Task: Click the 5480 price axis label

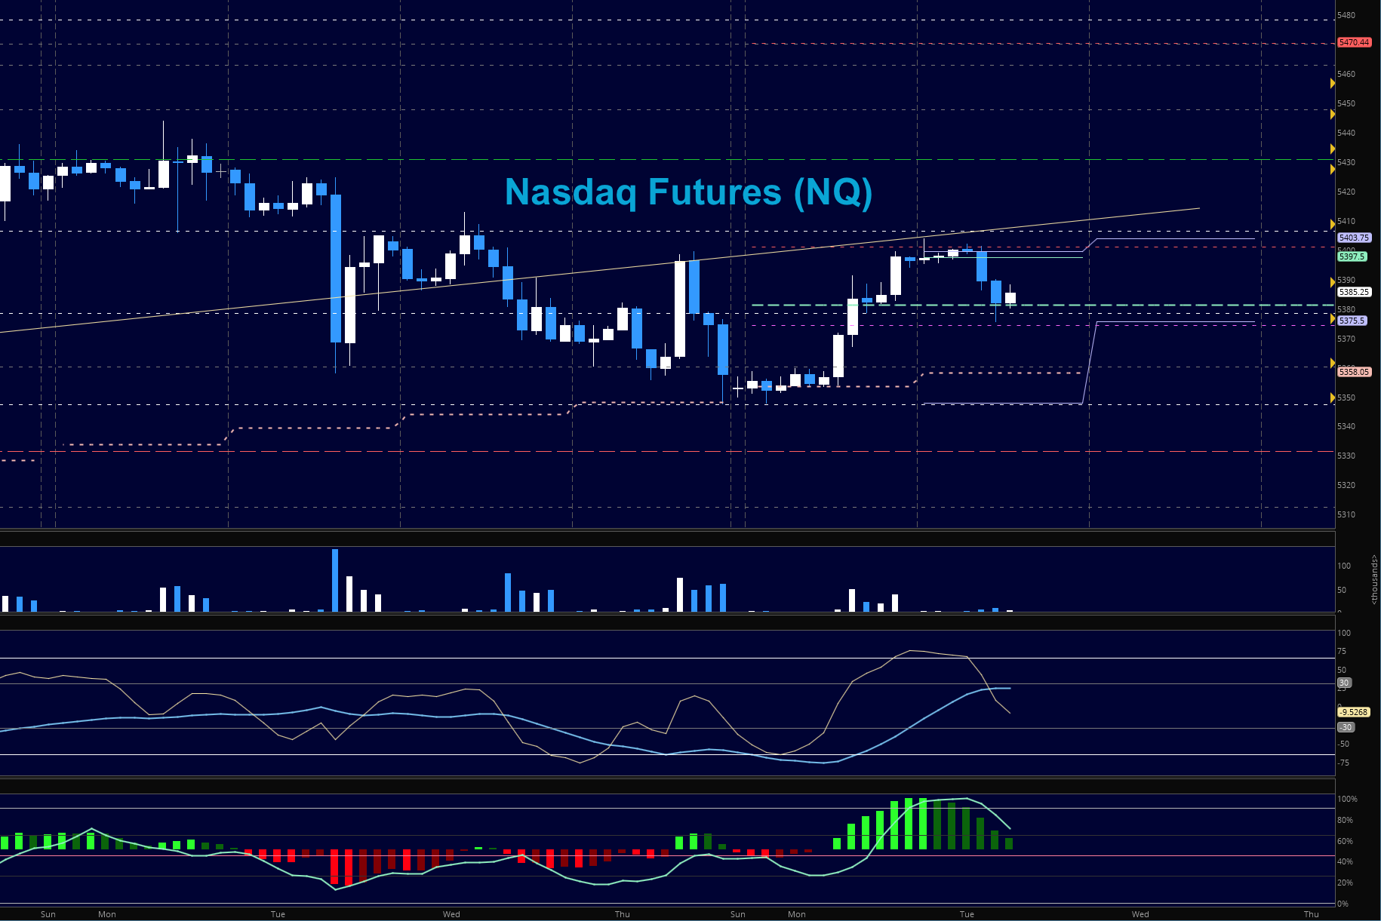Action: [x=1346, y=15]
